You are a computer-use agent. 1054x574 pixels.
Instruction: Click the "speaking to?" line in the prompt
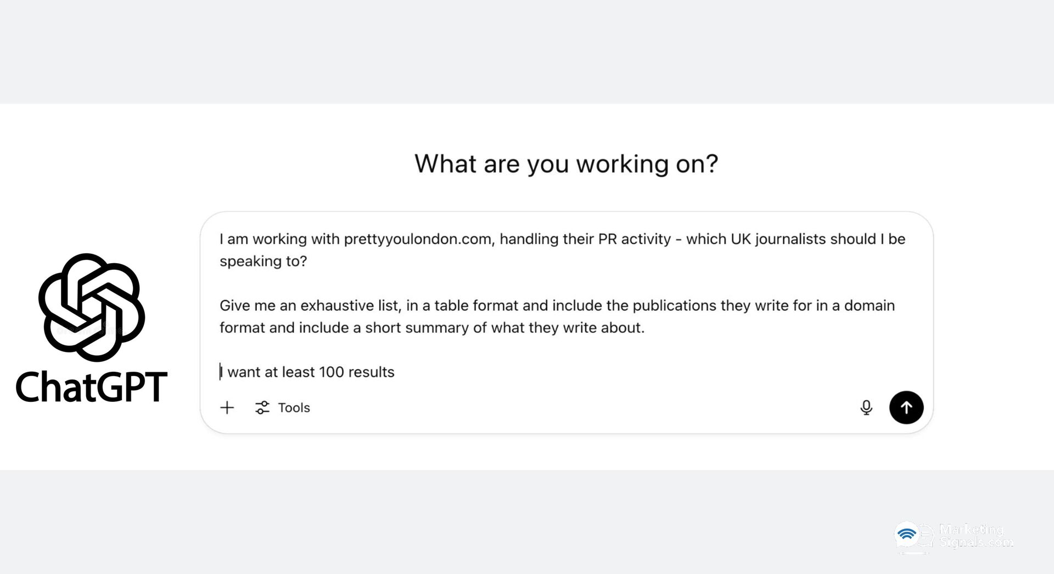(263, 261)
